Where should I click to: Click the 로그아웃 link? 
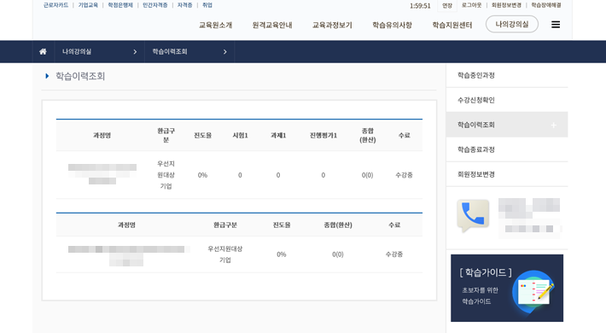click(471, 5)
